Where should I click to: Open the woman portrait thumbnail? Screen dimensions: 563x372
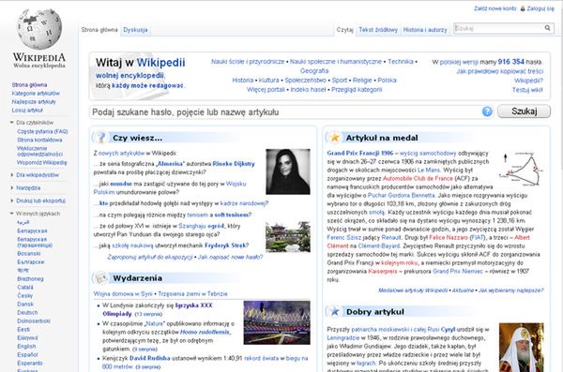[288, 171]
